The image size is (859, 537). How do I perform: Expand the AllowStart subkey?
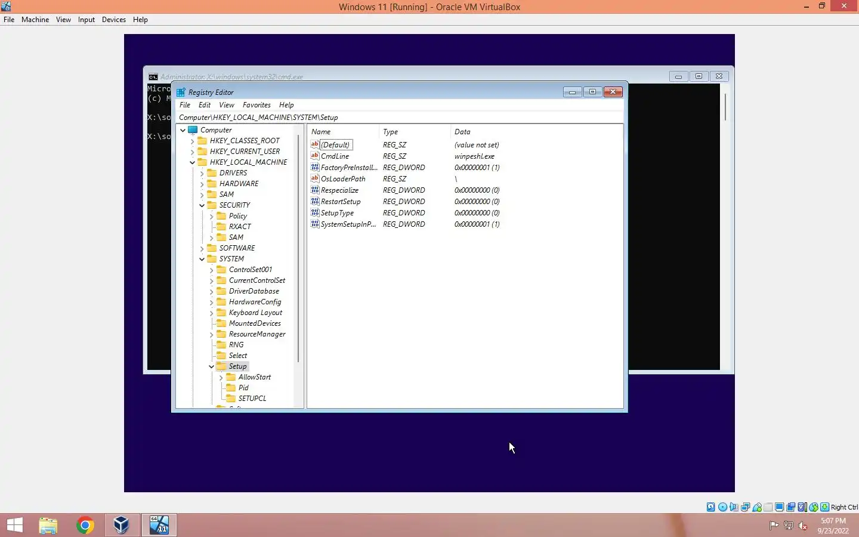pos(221,377)
